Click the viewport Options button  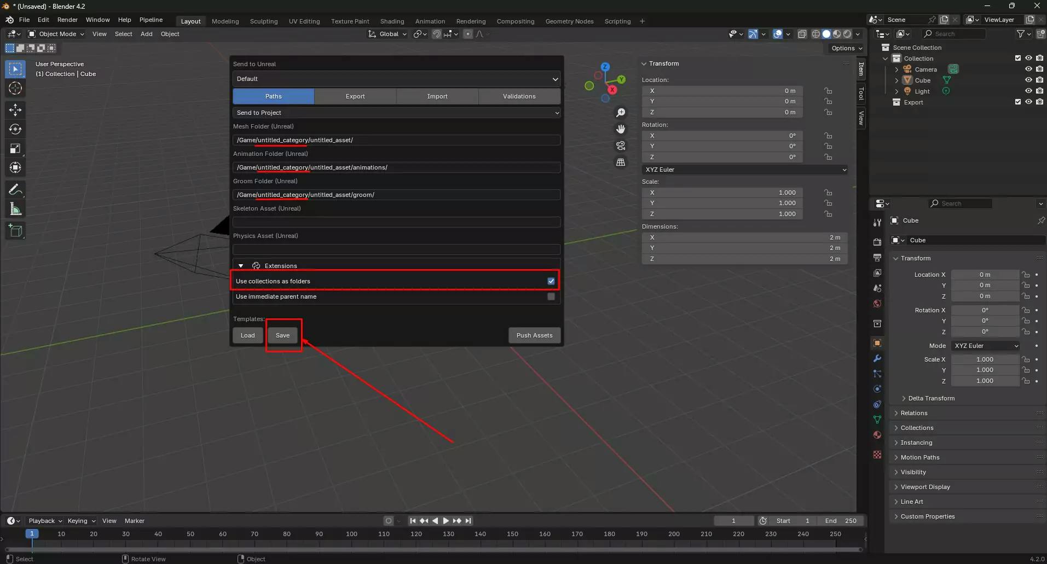pyautogui.click(x=846, y=48)
